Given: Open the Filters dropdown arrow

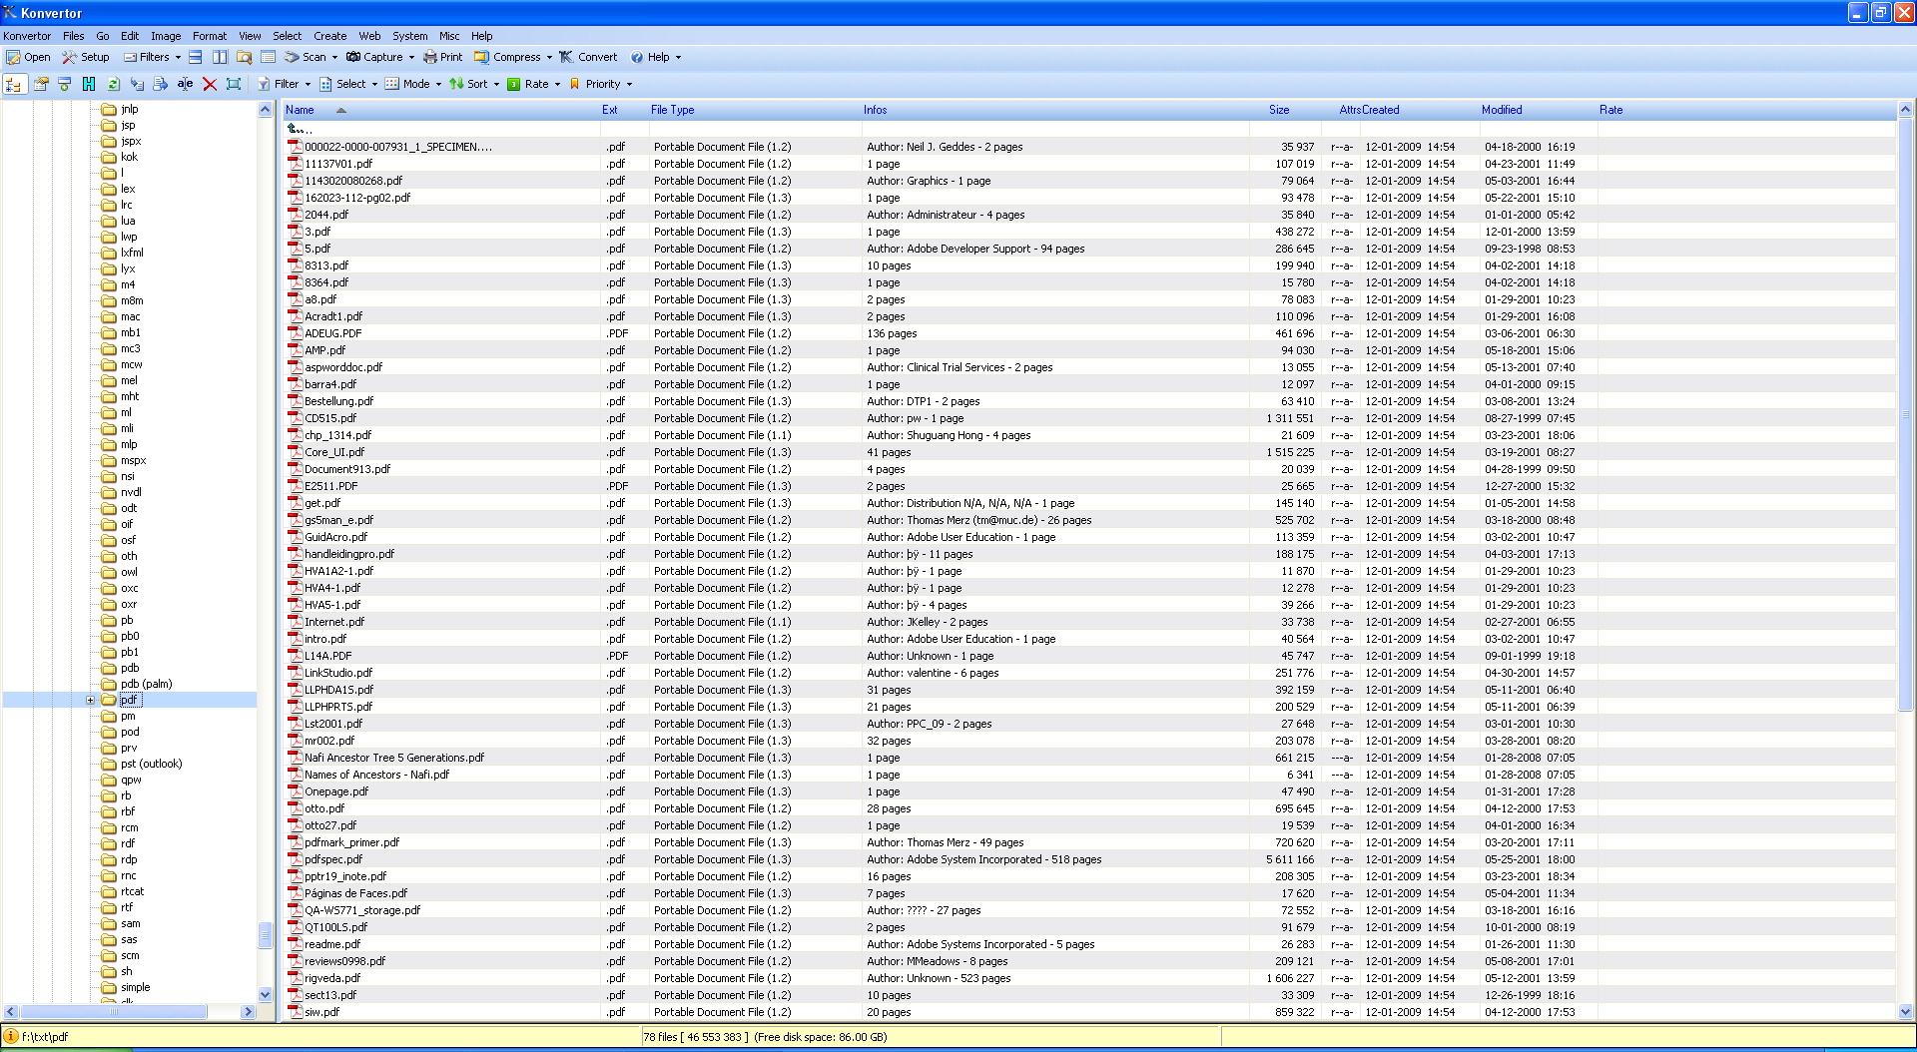Looking at the screenshot, I should [x=178, y=57].
